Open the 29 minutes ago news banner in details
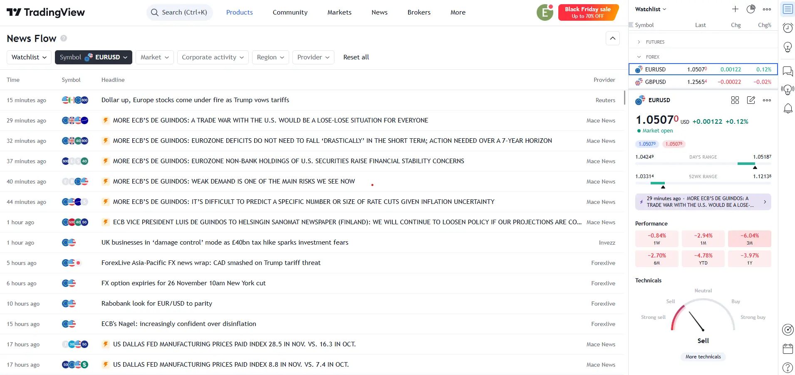Image resolution: width=795 pixels, height=375 pixels. pos(703,202)
